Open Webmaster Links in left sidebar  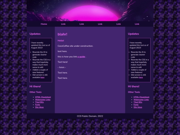(43, 100)
